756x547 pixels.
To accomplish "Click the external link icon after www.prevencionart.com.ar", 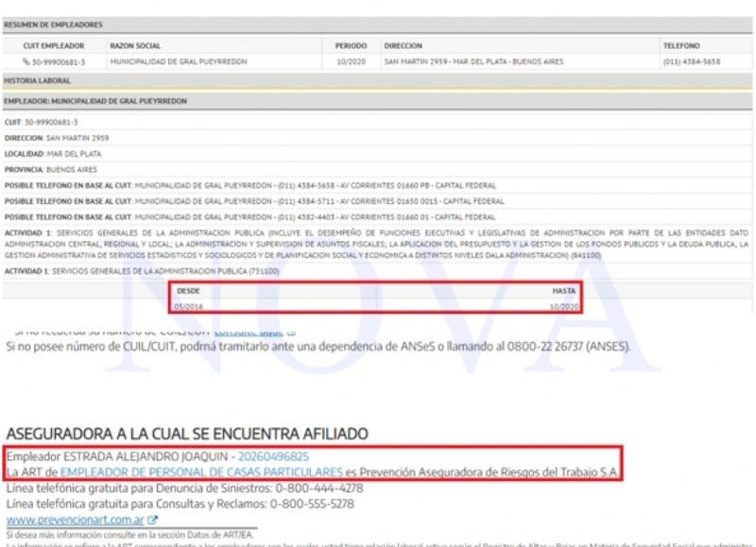I will pyautogui.click(x=152, y=520).
